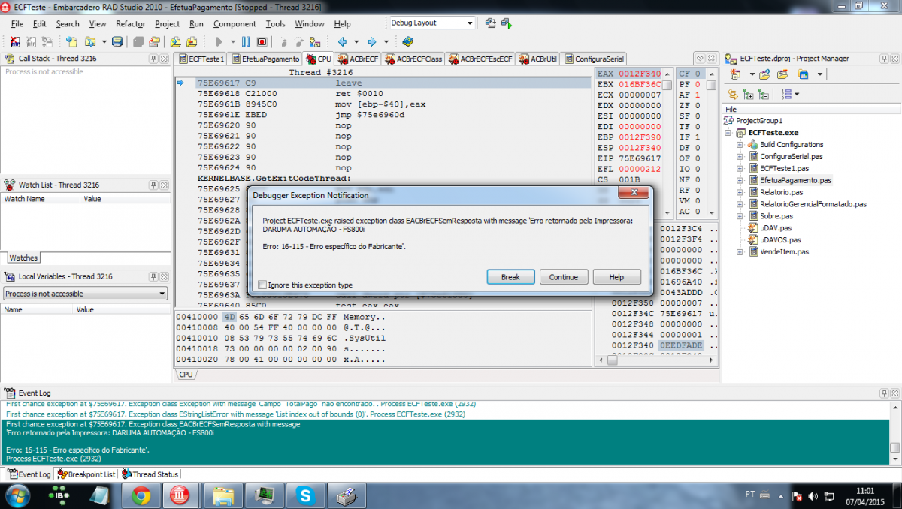This screenshot has height=509, width=902.
Task: Open the Back history dropdown arrow
Action: pos(356,41)
